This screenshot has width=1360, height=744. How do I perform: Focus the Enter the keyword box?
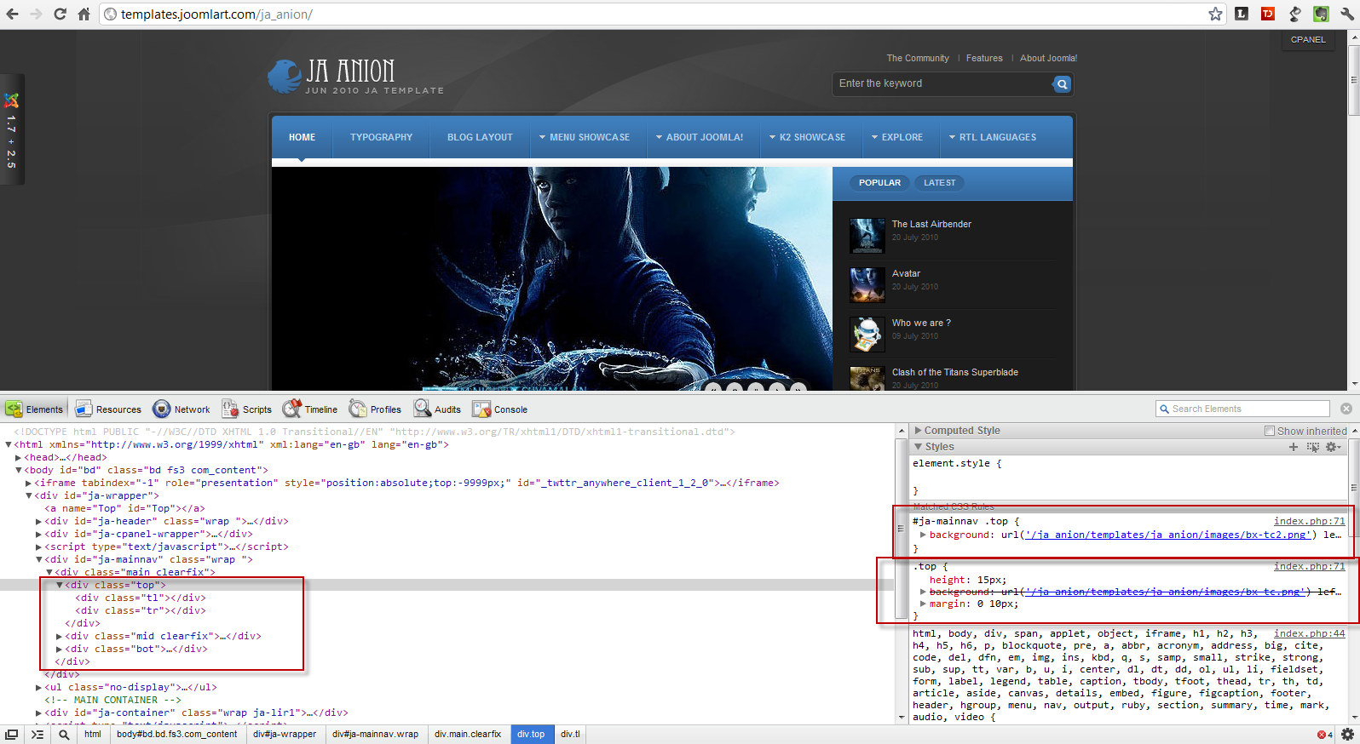(942, 83)
